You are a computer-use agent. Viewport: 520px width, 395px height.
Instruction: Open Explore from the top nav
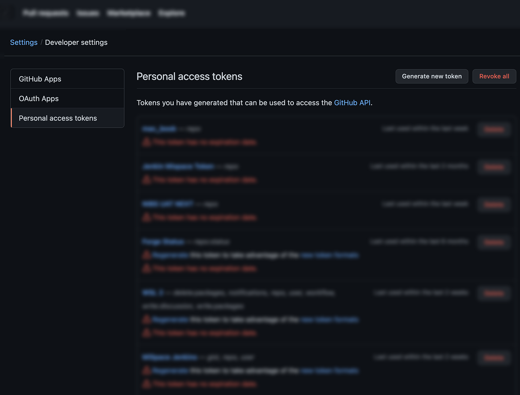coord(171,13)
